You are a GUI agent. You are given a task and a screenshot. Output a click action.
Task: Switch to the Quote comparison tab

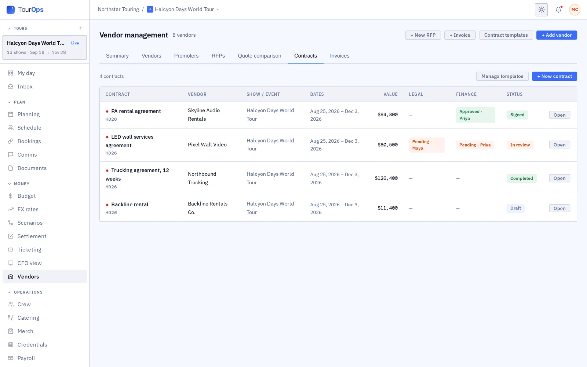[259, 56]
